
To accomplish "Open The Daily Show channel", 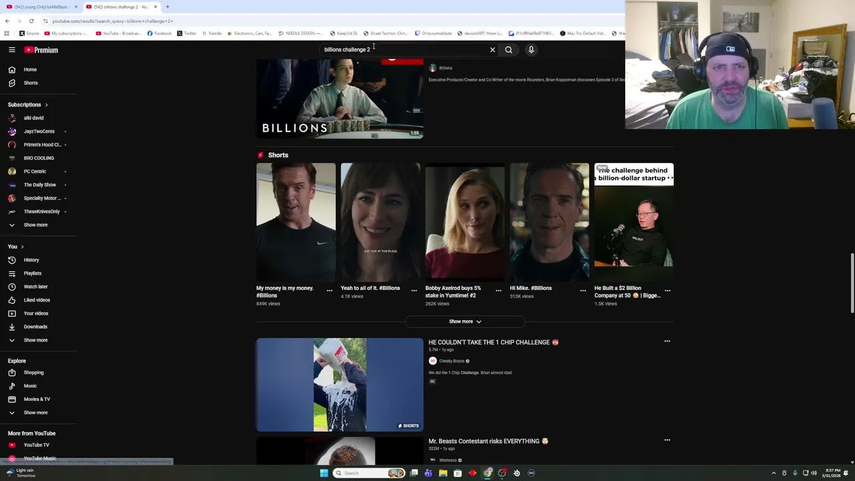I will coord(39,185).
